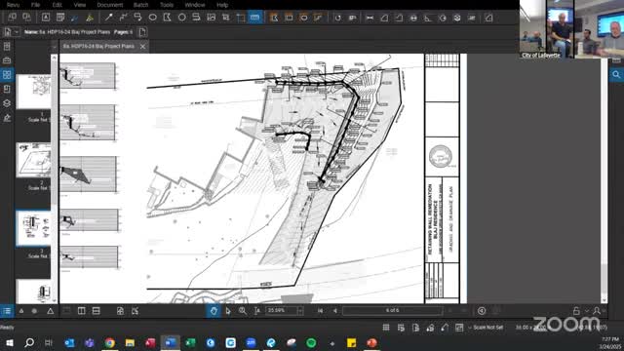Open the Bookmarks panel in sidebar
624x351 pixels.
click(7, 89)
